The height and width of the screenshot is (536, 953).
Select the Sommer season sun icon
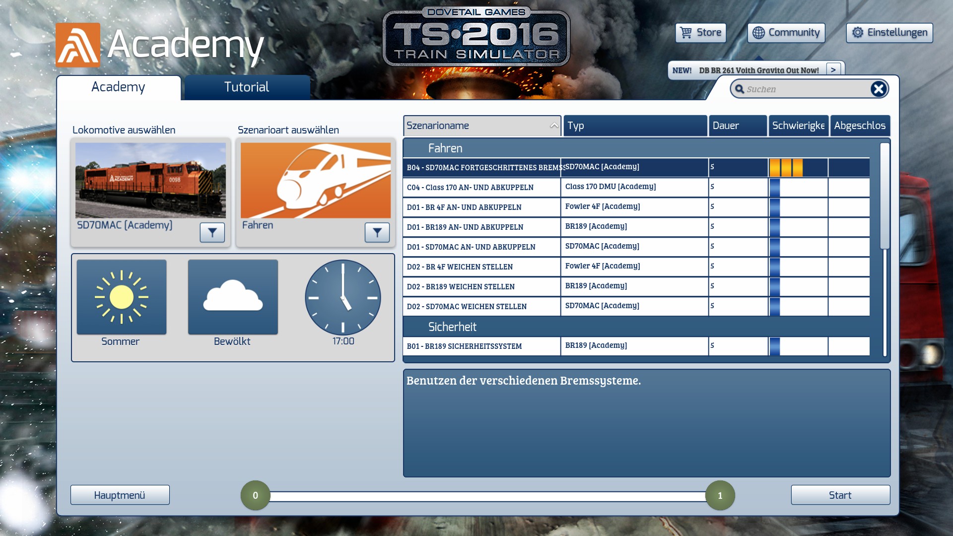pos(122,297)
